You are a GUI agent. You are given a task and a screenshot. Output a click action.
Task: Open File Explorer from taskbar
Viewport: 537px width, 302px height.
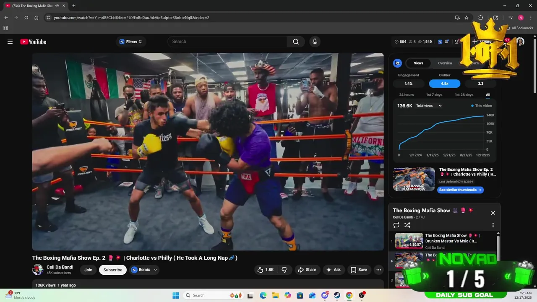coord(276,295)
